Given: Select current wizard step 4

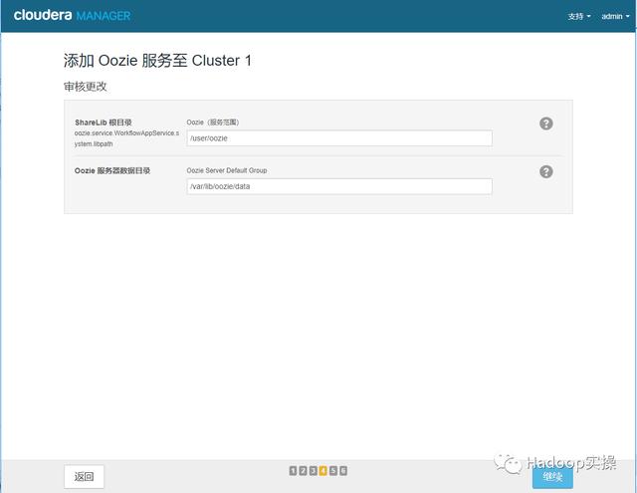Looking at the screenshot, I should 322,471.
